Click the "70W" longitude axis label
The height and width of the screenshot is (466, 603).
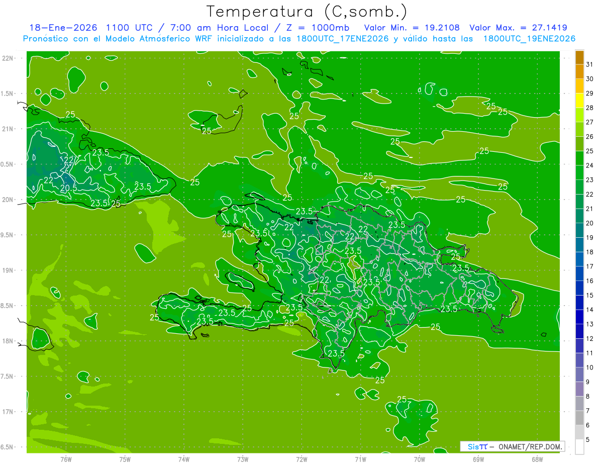coord(420,459)
